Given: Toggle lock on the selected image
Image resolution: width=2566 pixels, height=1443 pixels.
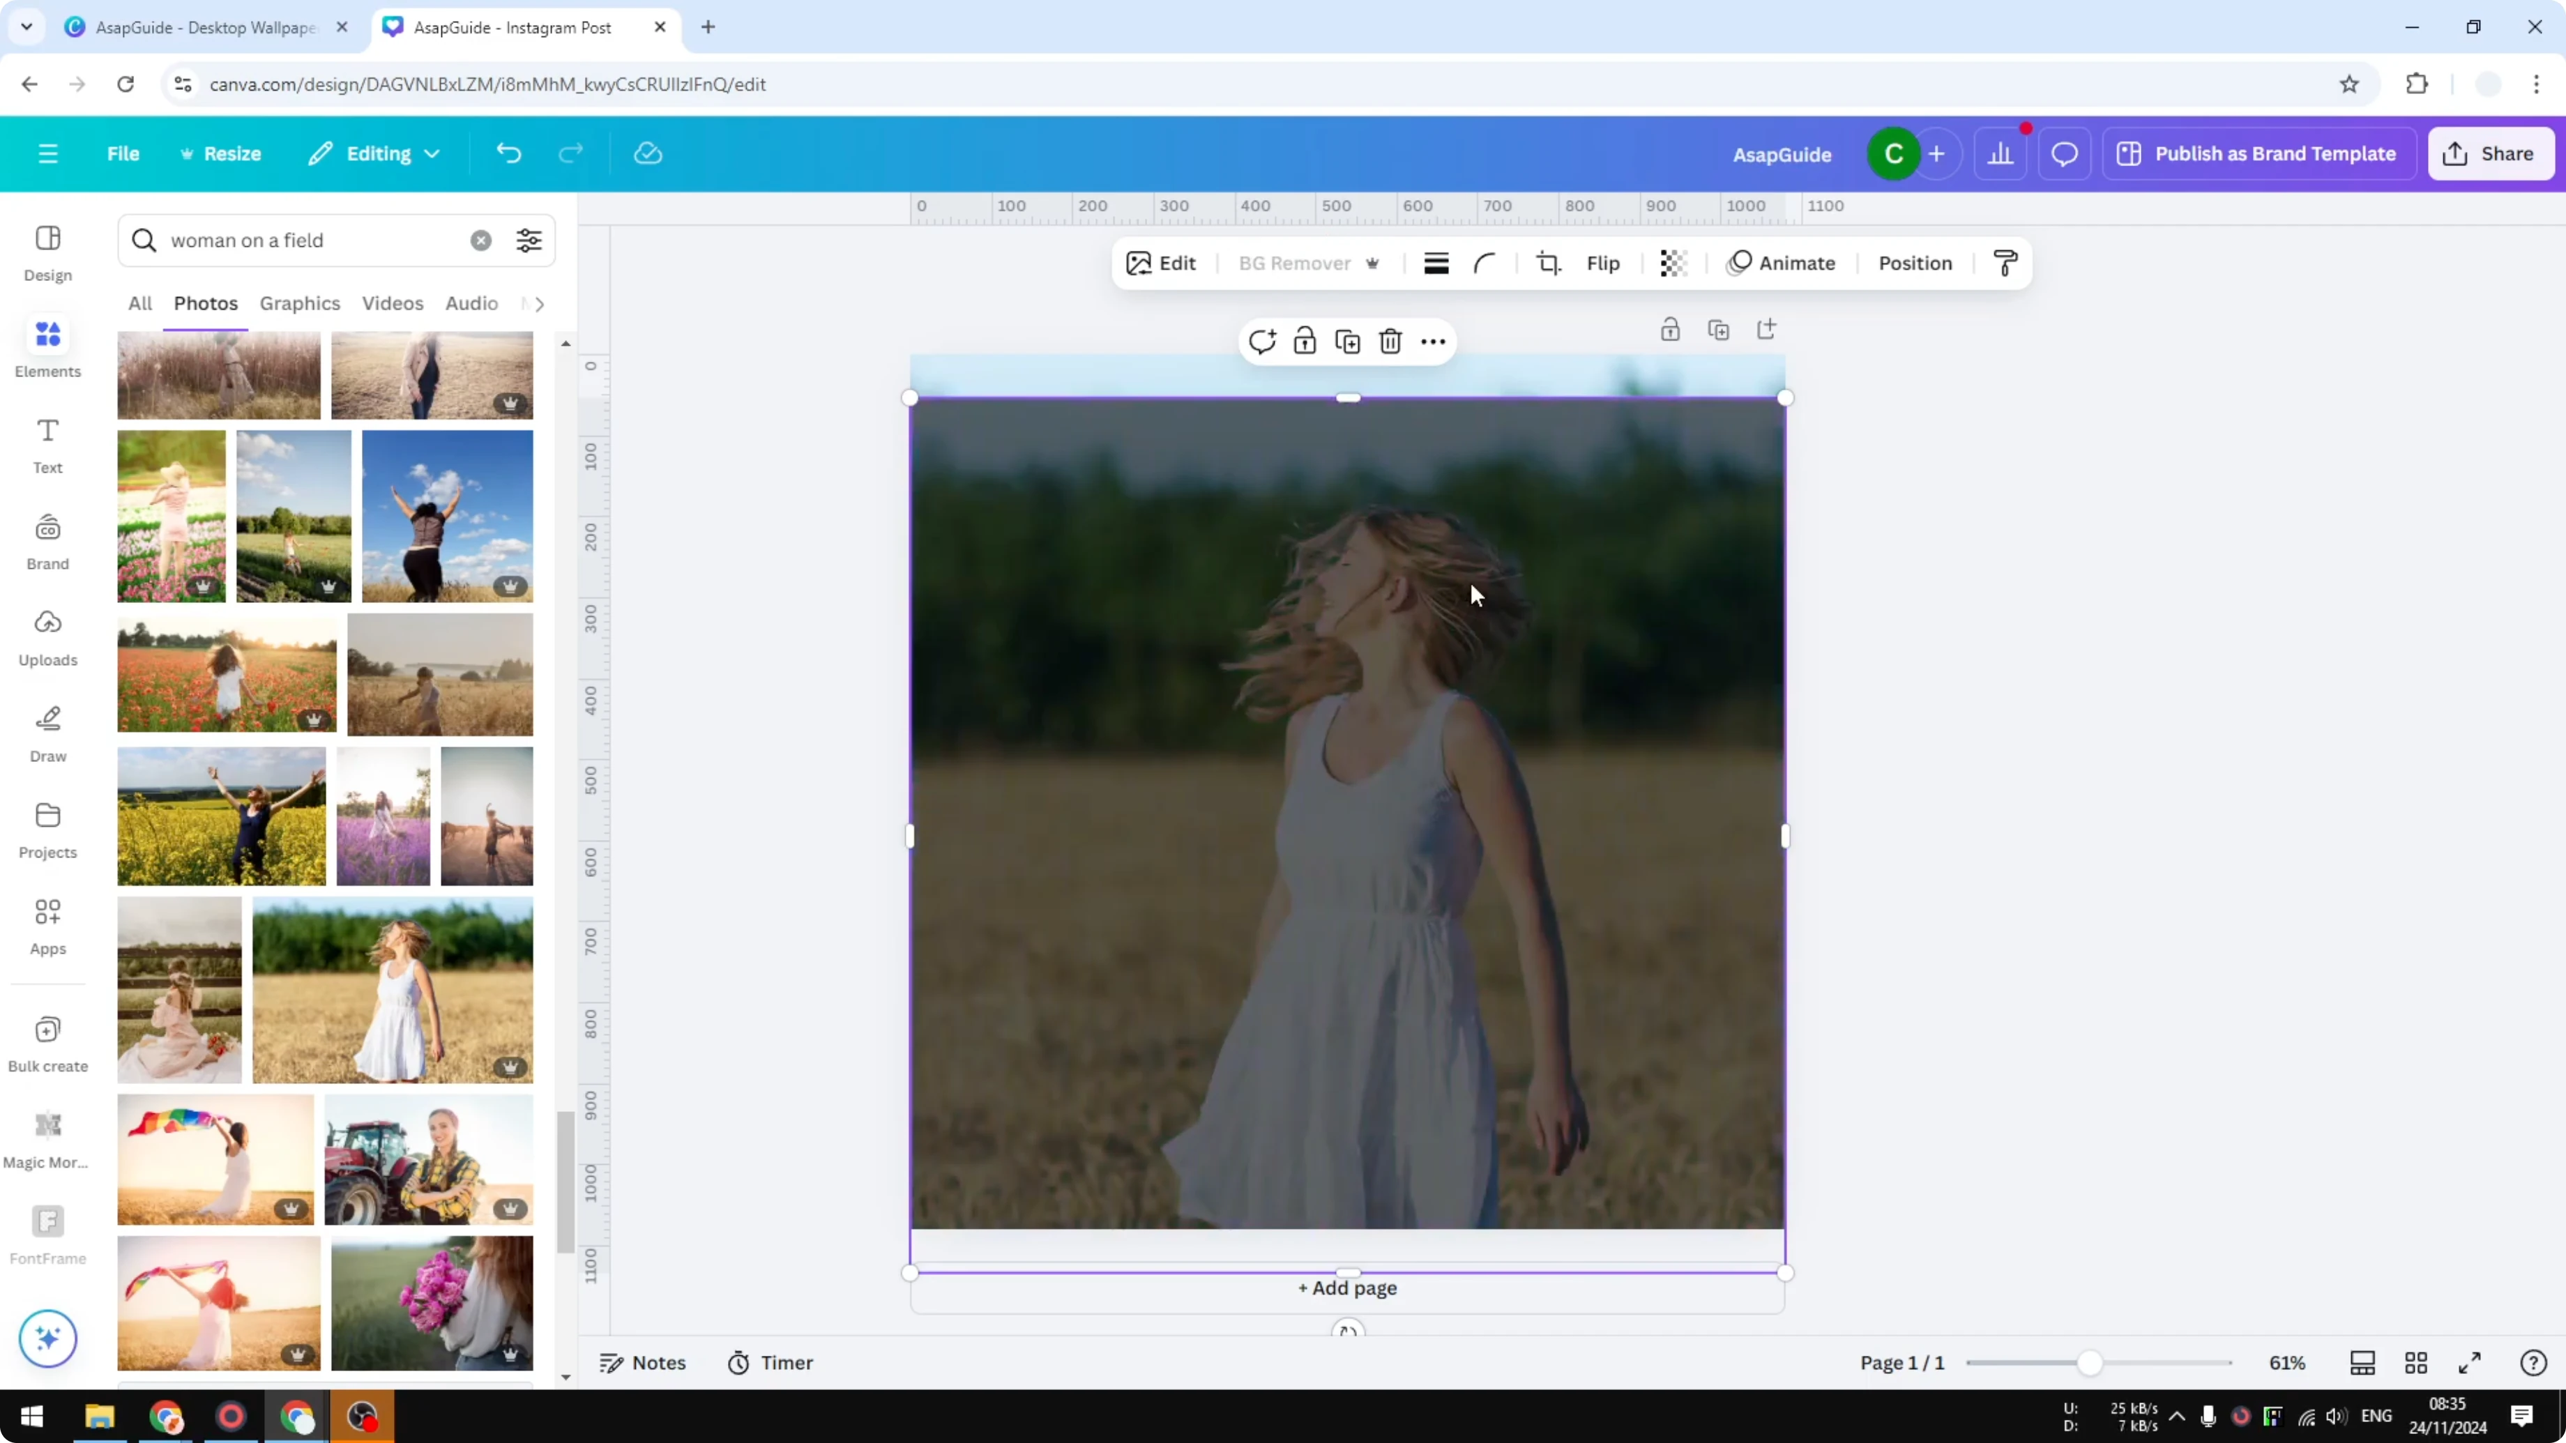Looking at the screenshot, I should pos(1304,341).
